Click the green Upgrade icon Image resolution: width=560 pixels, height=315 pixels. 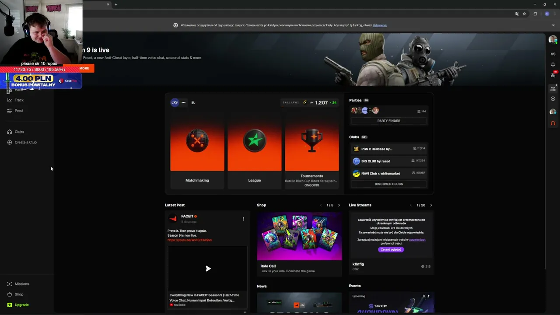pyautogui.click(x=10, y=305)
